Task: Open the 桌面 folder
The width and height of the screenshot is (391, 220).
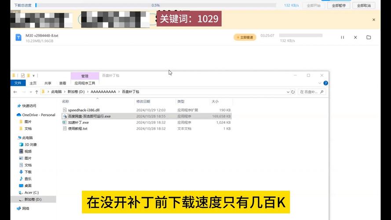Action: (x=28, y=186)
